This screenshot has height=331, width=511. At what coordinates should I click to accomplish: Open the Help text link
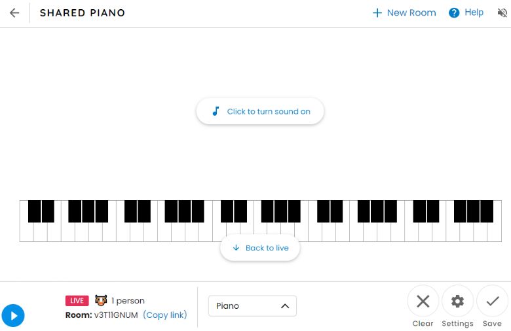(x=474, y=12)
